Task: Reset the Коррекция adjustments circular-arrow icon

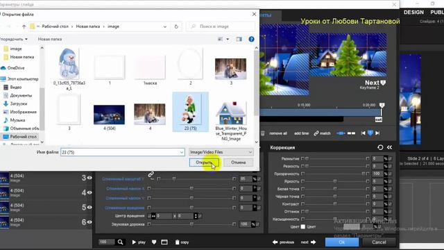Action: (380, 147)
